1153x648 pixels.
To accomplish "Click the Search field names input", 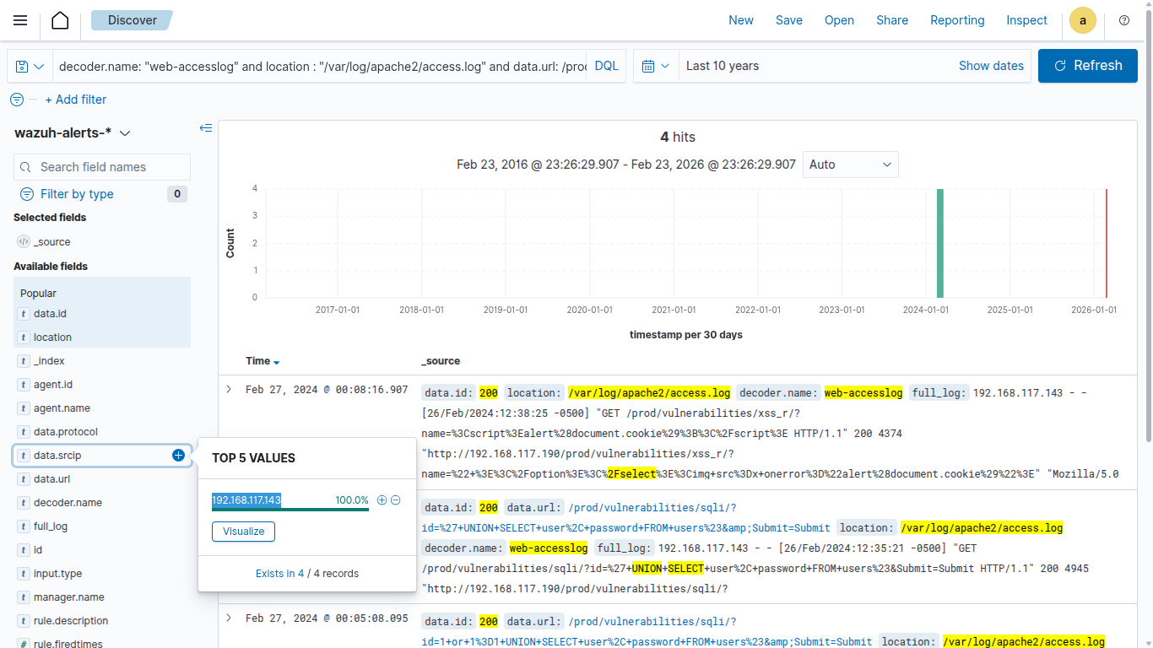I will click(x=102, y=167).
